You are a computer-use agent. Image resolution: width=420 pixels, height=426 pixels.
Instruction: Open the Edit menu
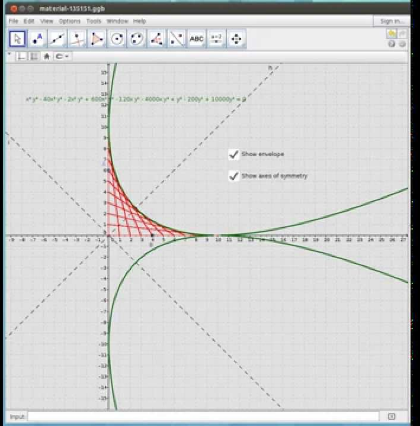click(29, 21)
